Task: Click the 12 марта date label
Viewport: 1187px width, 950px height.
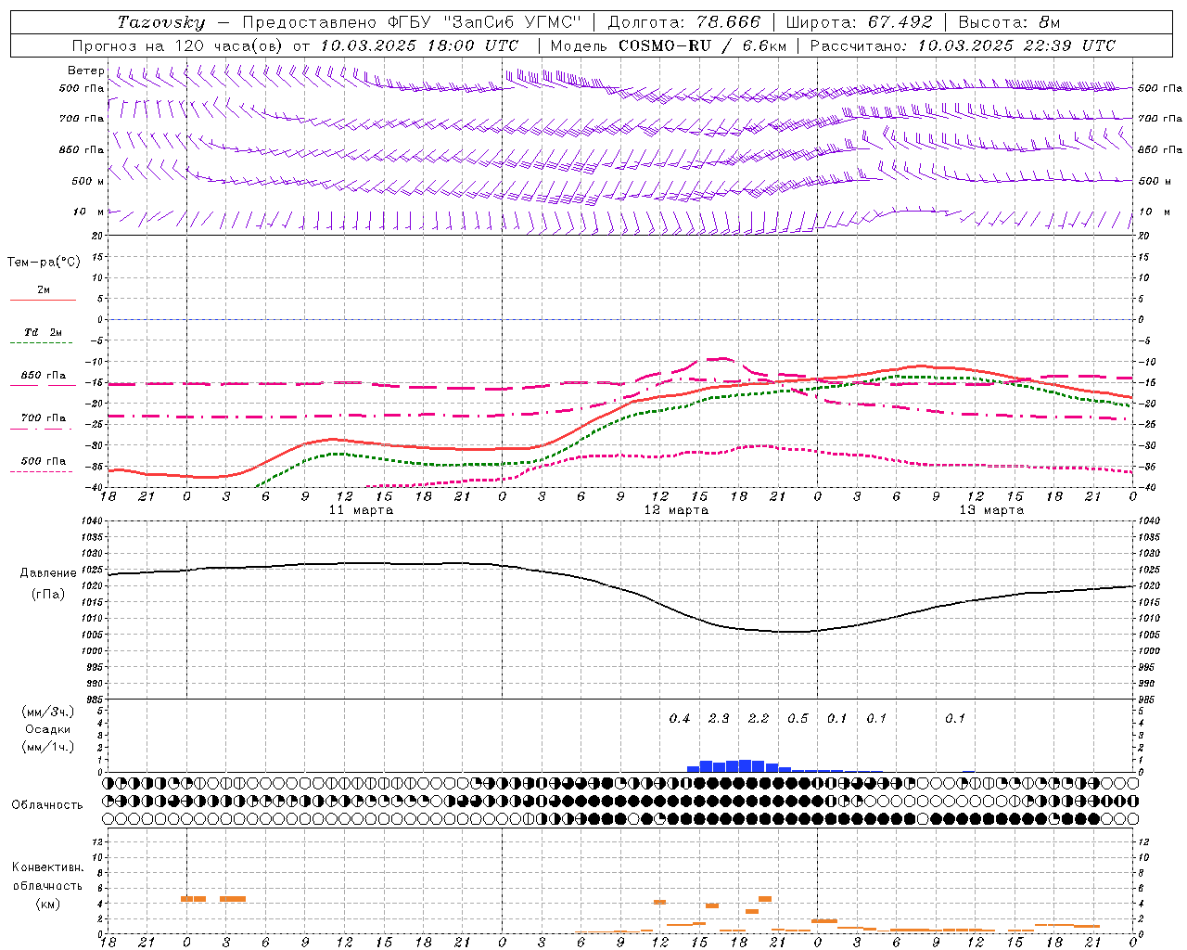Action: (x=676, y=510)
